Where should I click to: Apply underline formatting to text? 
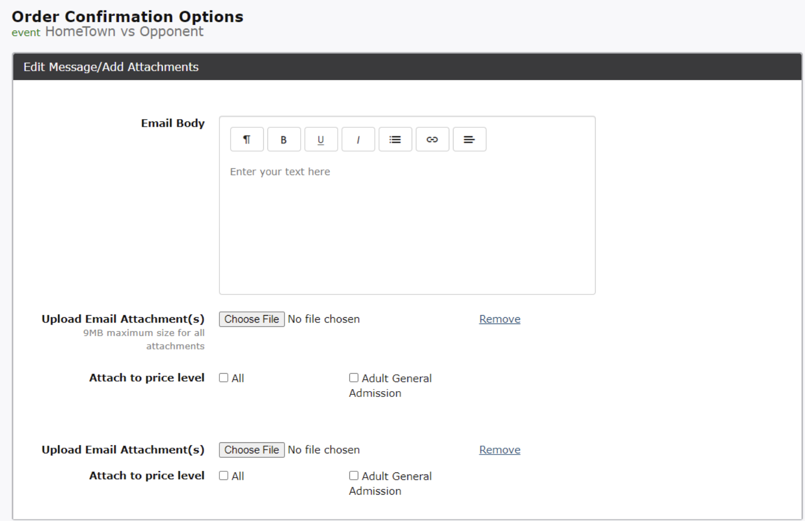[x=321, y=139]
